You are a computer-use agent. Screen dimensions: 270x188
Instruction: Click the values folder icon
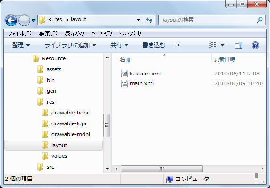45,156
